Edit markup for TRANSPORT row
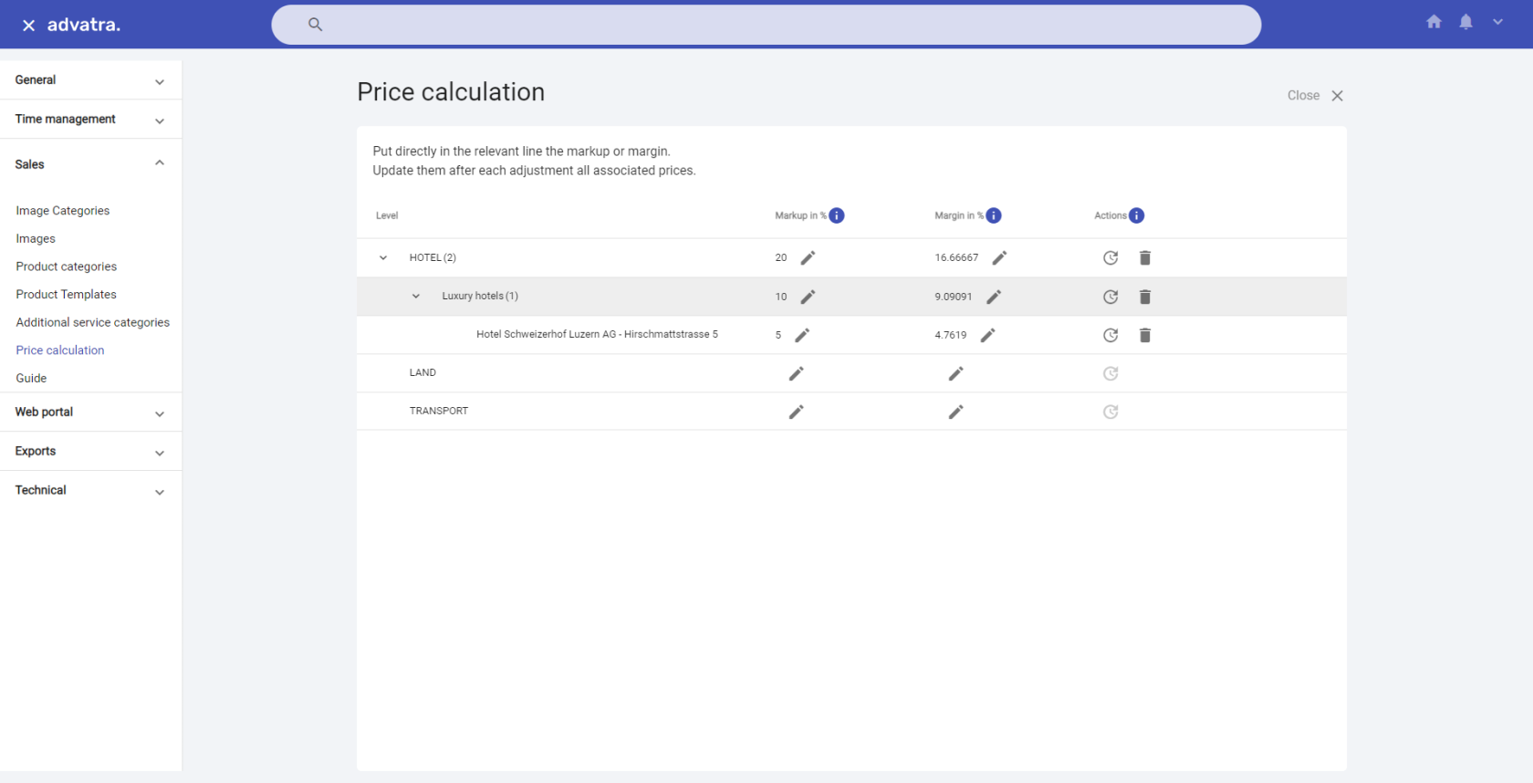 [x=797, y=412]
